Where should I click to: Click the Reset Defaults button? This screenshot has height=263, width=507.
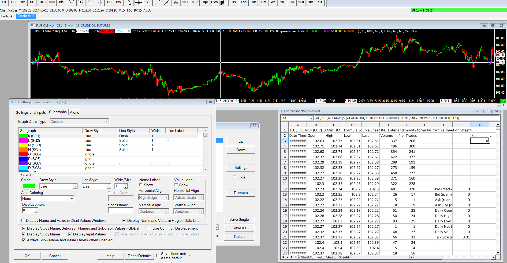coord(139,256)
